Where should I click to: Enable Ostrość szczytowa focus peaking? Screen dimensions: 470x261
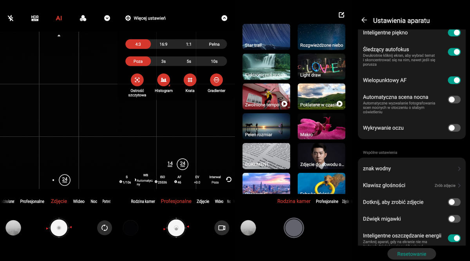tap(137, 80)
